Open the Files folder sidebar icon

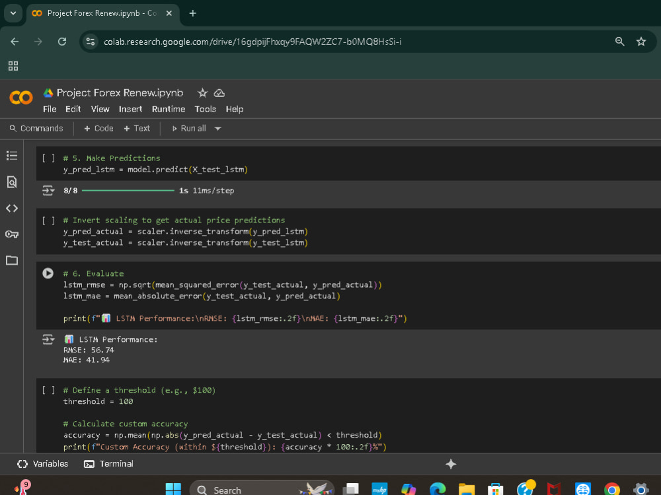[x=12, y=260]
